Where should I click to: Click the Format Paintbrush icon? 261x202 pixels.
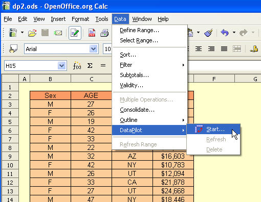208,33
